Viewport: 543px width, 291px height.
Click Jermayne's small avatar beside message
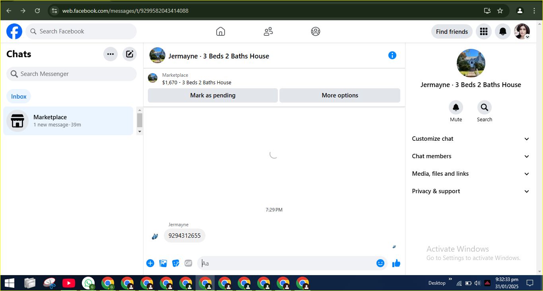[155, 236]
